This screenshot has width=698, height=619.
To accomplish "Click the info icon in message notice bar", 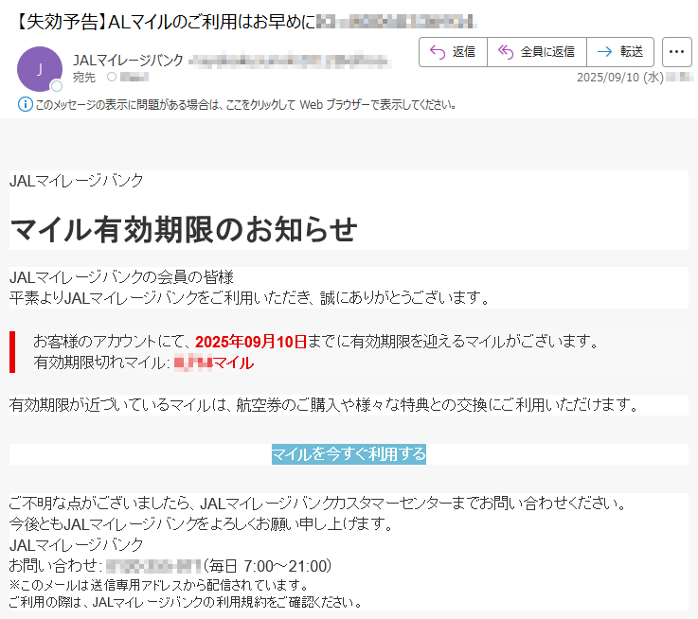I will [x=25, y=104].
